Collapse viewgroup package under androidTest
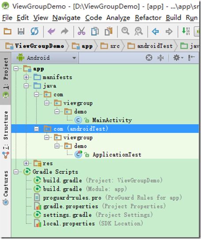Image resolution: width=201 pixels, height=239 pixels. click(46, 138)
